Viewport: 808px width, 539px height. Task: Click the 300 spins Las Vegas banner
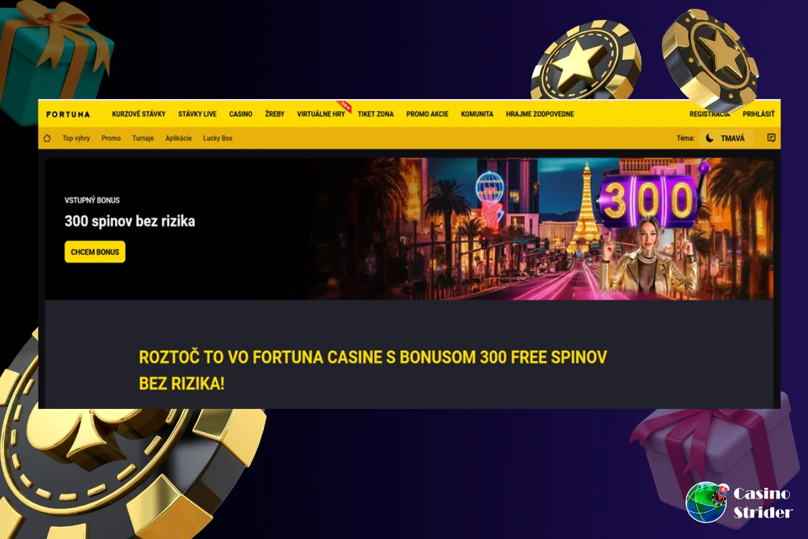tap(412, 229)
